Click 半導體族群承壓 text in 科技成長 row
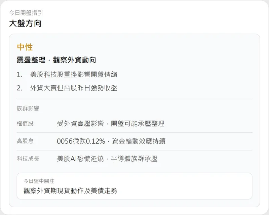 (x=134, y=159)
